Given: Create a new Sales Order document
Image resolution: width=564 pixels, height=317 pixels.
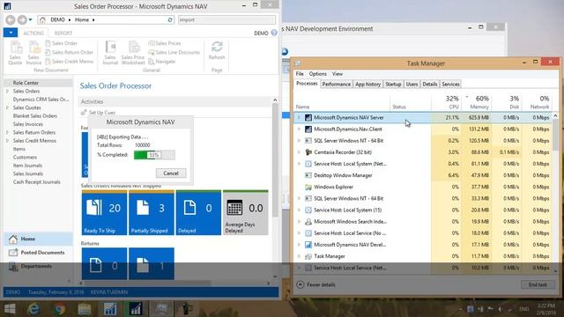Looking at the screenshot, I should click(x=61, y=43).
